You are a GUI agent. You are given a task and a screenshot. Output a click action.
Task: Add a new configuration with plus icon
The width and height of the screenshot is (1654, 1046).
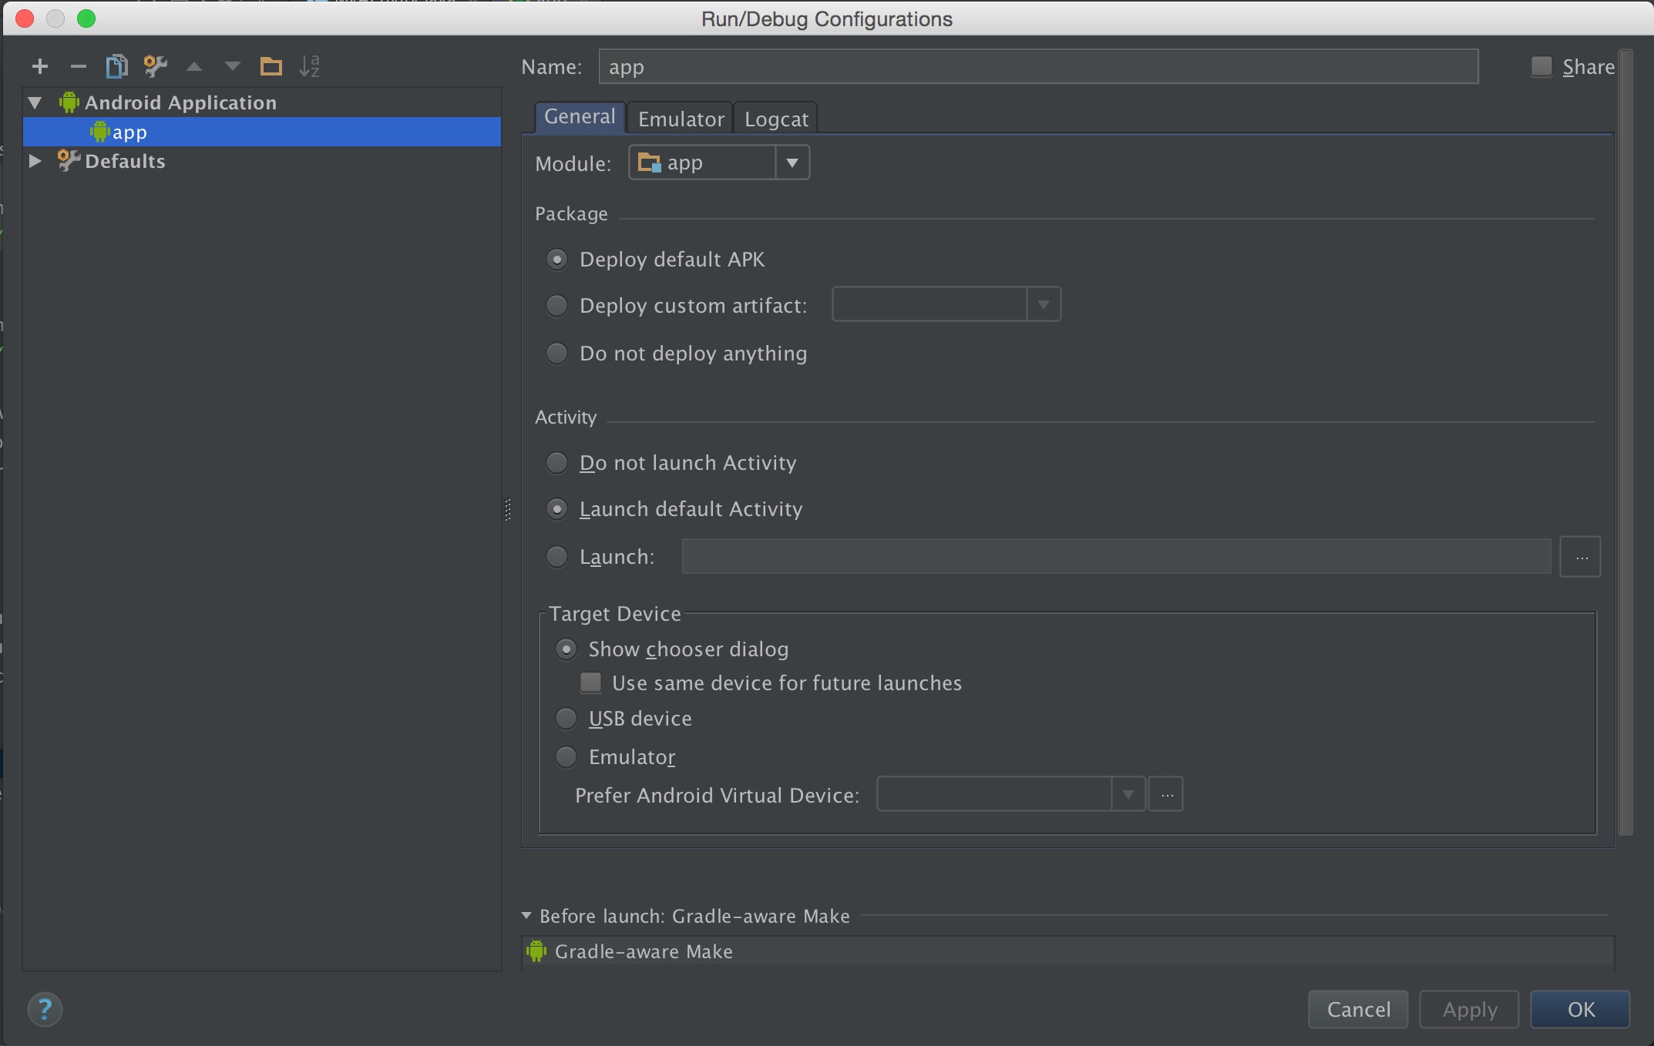pos(40,67)
